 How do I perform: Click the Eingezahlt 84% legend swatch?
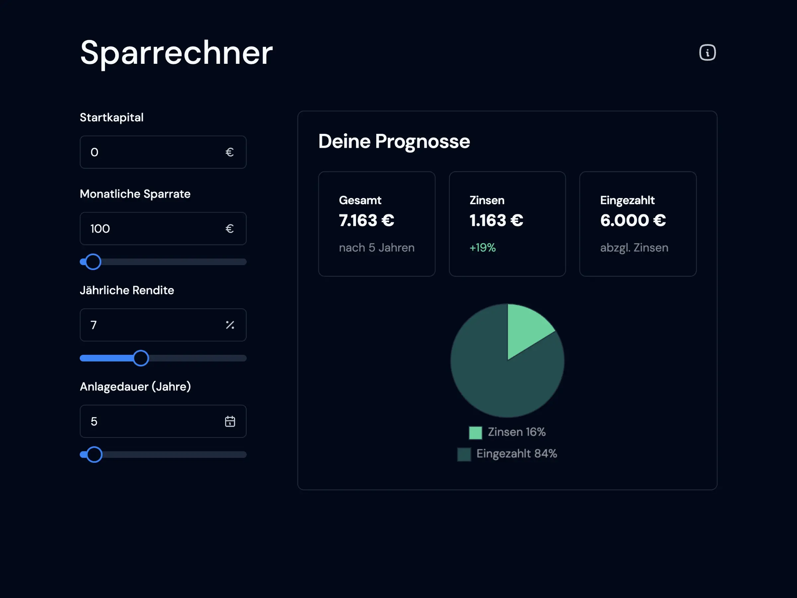click(464, 454)
